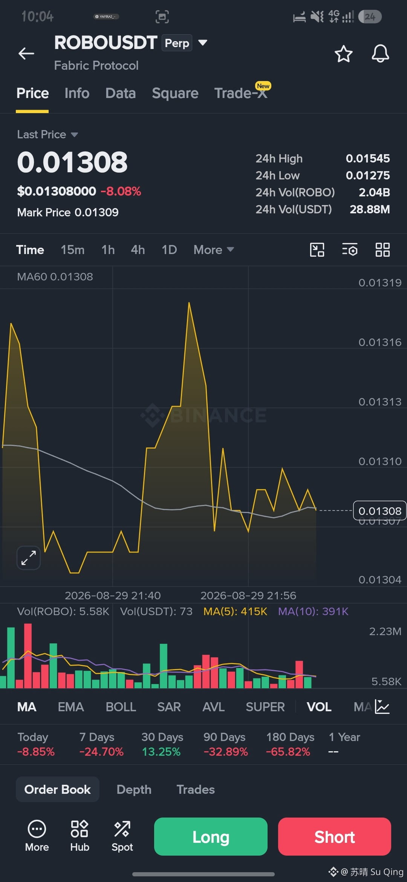The width and height of the screenshot is (407, 882).
Task: Tap the Perp contract badge
Action: (177, 43)
